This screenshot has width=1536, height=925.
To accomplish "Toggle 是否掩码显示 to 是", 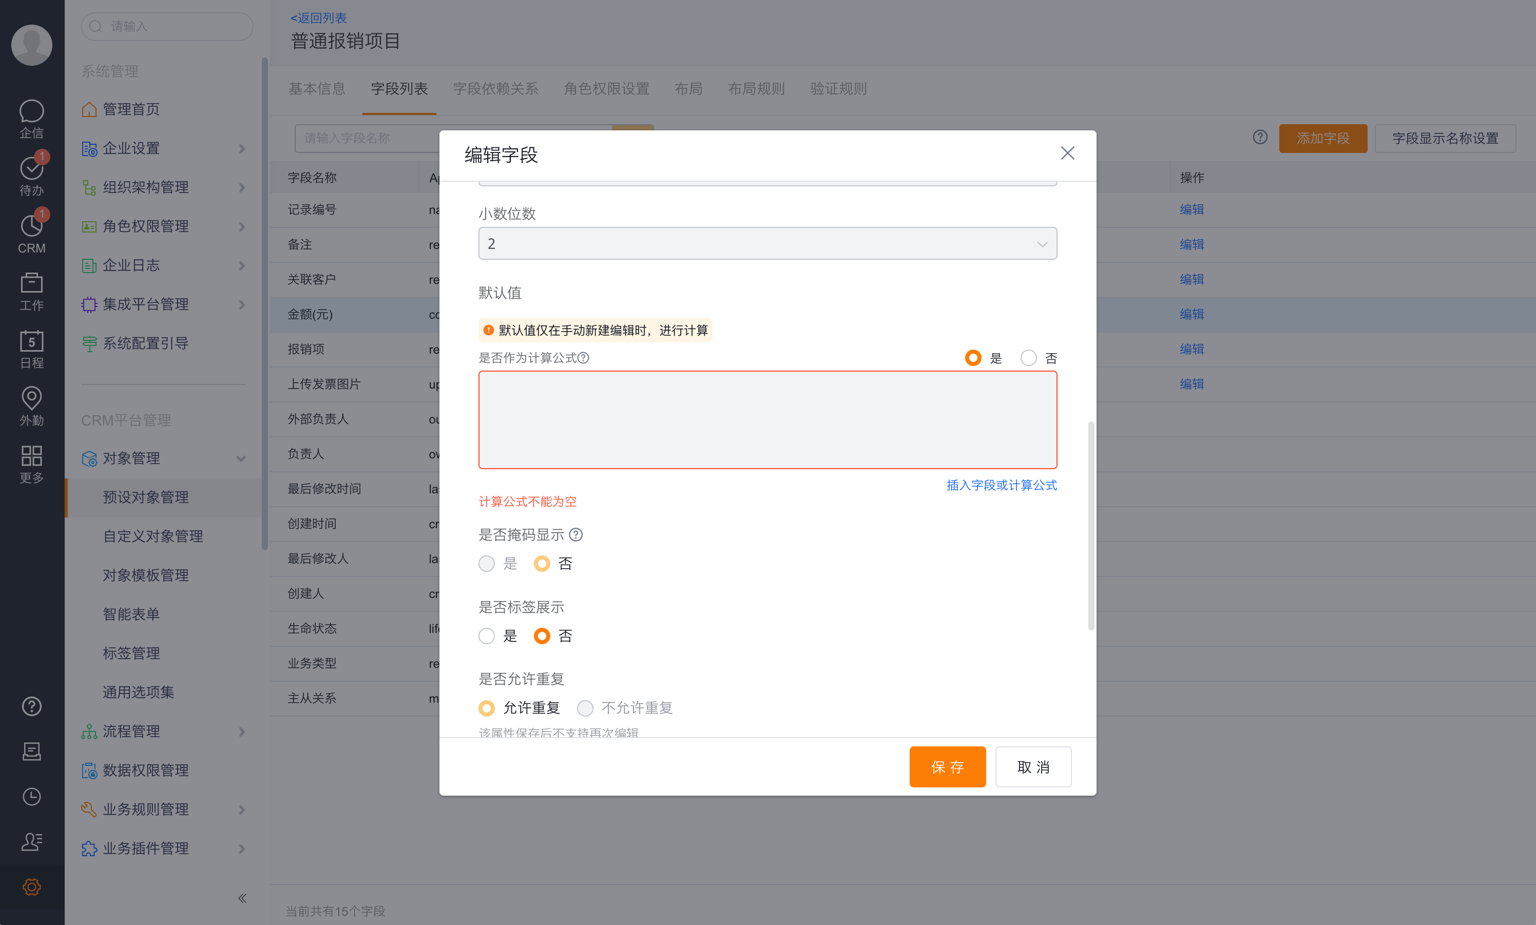I will (486, 563).
